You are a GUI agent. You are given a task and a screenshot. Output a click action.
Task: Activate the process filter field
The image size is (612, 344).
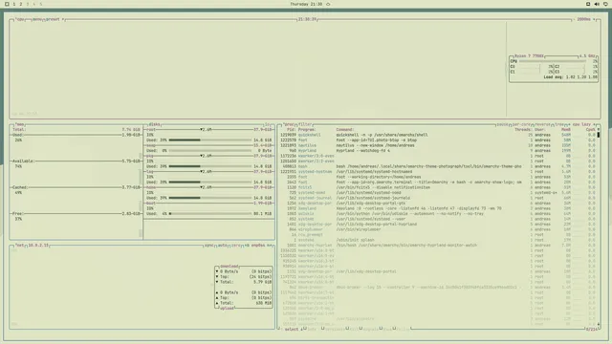[x=305, y=124]
